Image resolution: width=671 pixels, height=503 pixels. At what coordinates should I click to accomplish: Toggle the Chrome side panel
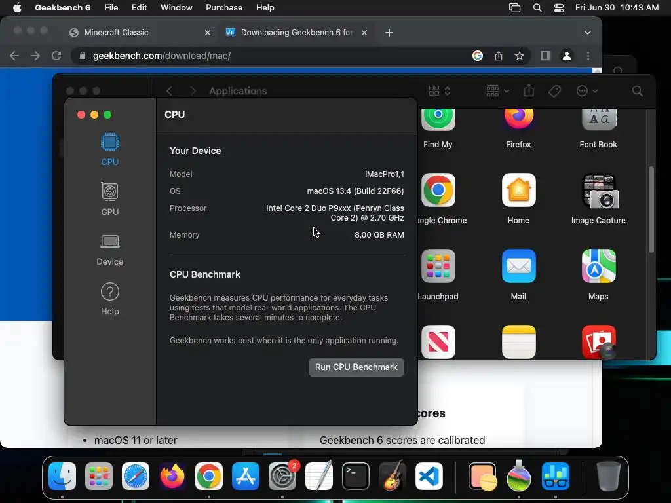click(546, 56)
